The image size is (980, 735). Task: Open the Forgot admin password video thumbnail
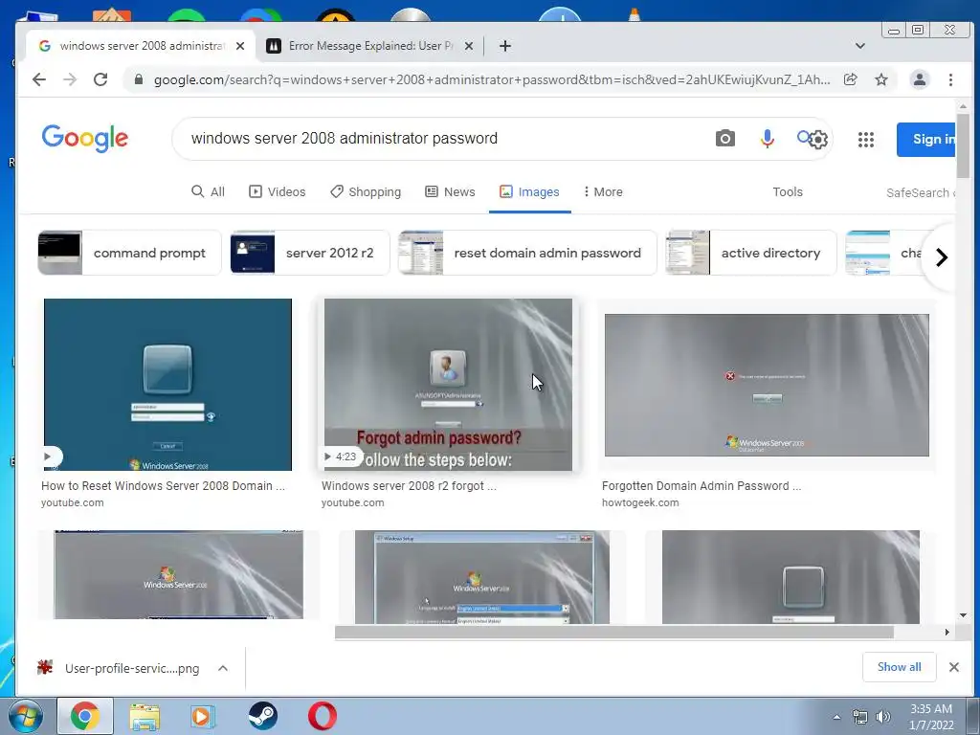coord(448,385)
